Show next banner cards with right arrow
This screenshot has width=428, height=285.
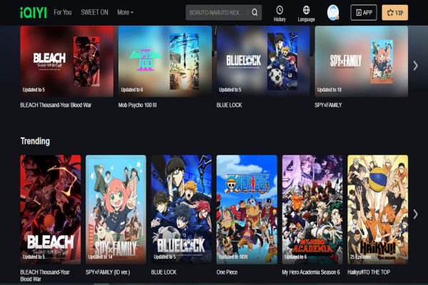coord(415,66)
